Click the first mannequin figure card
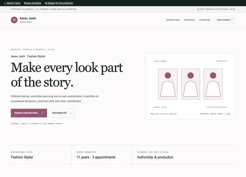Image resolution: width=246 pixels, height=177 pixels. (168, 84)
